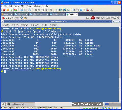The width and height of the screenshot is (122, 110).
Task: Close the Fedora11 tab
Action: [63, 14]
